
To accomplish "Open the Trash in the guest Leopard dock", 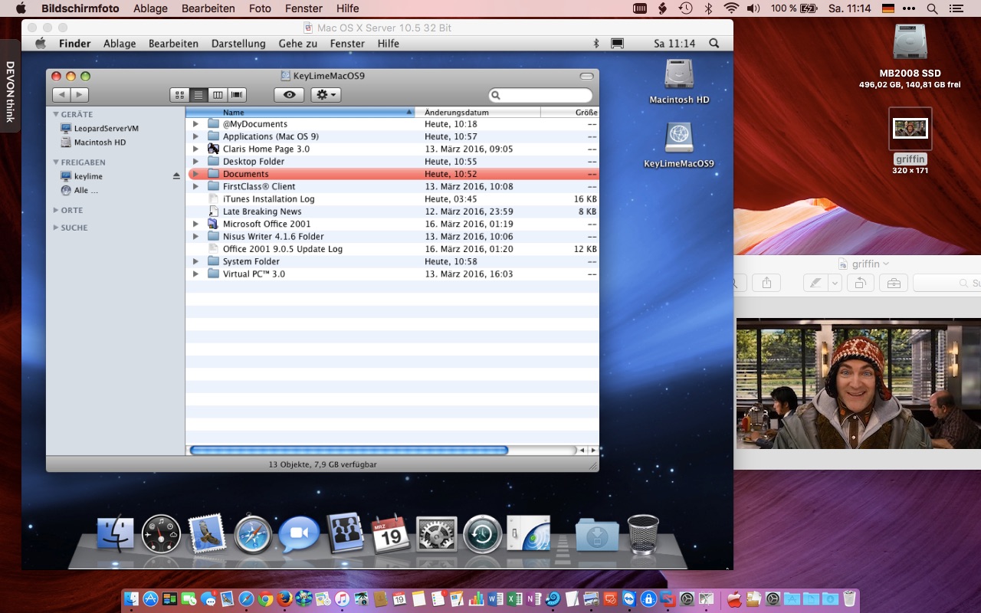I will [643, 533].
